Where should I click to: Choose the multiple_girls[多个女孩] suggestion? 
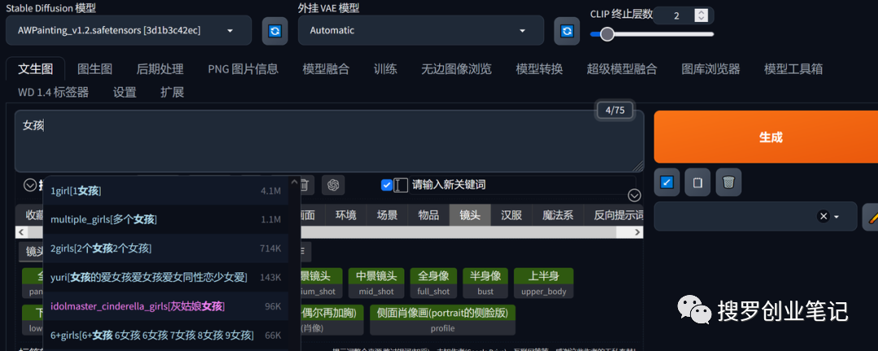click(166, 219)
